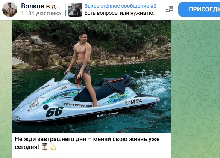
Task: Click the blue ПРИСОЕДИ… join button
Action: (x=199, y=9)
